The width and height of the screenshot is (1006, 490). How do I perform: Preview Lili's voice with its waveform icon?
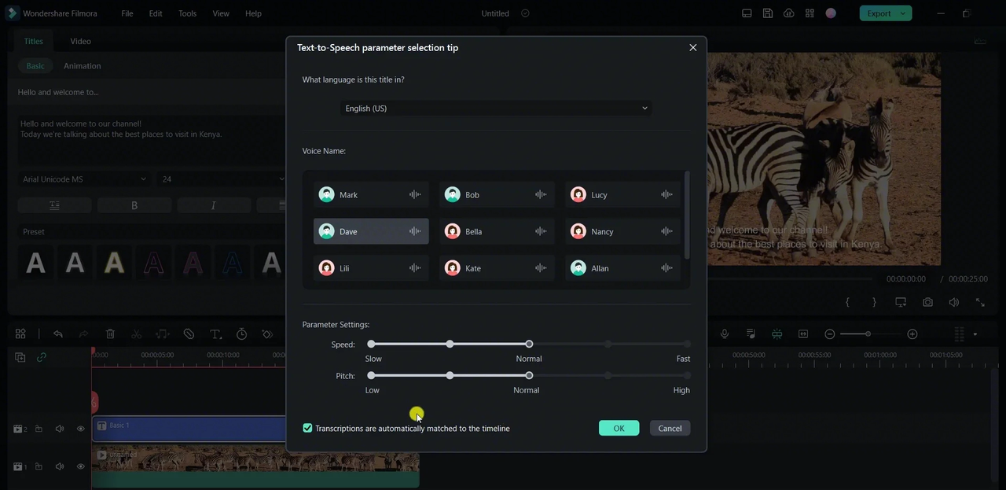coord(415,268)
